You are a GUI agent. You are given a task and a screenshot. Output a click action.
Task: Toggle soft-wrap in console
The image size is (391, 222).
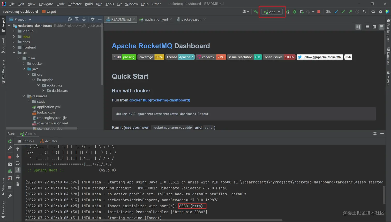(18, 163)
